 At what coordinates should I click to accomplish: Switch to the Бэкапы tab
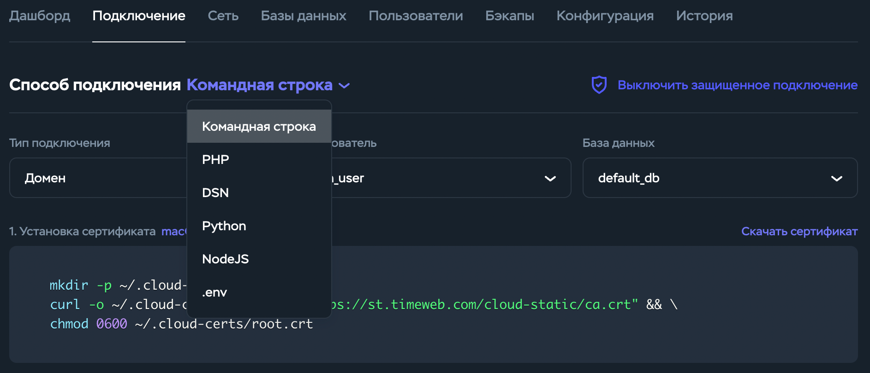coord(509,16)
